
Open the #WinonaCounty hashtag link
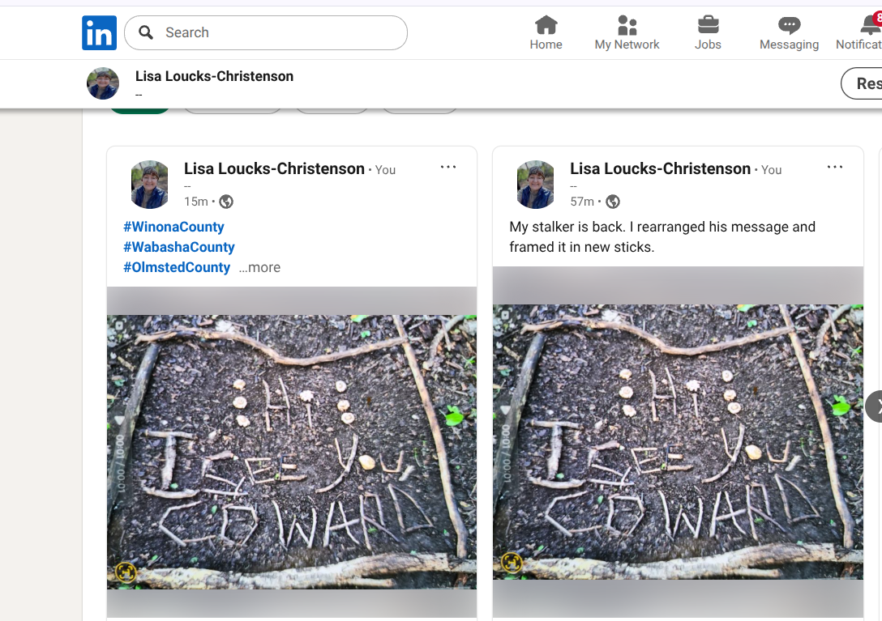click(x=173, y=227)
